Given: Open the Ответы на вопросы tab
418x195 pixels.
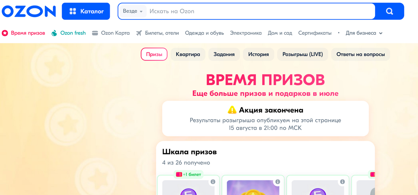Looking at the screenshot, I should coord(361,54).
